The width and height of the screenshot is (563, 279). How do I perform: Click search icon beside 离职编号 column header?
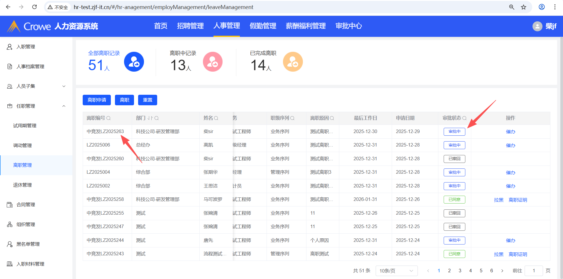pos(108,118)
